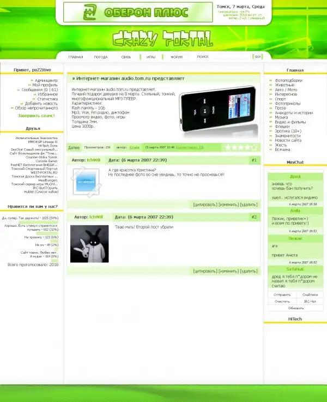
Task: Click the Далее button under the article
Action: click(x=74, y=147)
